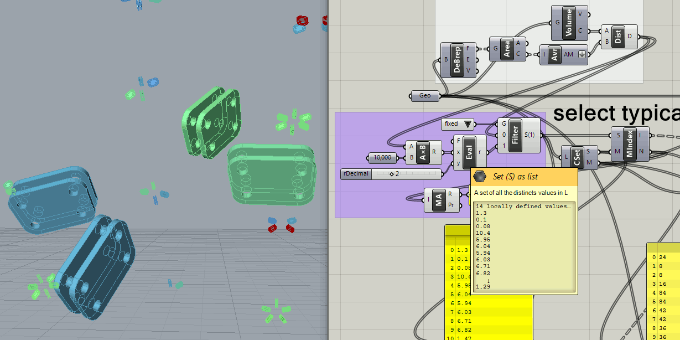680x340 pixels.
Task: Click the 'select typical' group heading text
Action: [616, 113]
